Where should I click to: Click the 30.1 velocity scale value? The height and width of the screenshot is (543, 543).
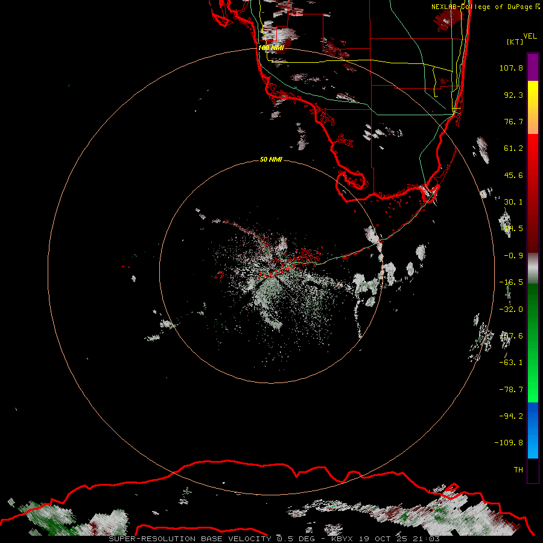click(x=513, y=202)
